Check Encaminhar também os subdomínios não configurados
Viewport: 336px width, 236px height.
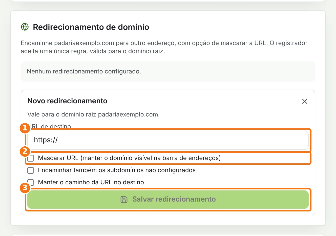(31, 170)
